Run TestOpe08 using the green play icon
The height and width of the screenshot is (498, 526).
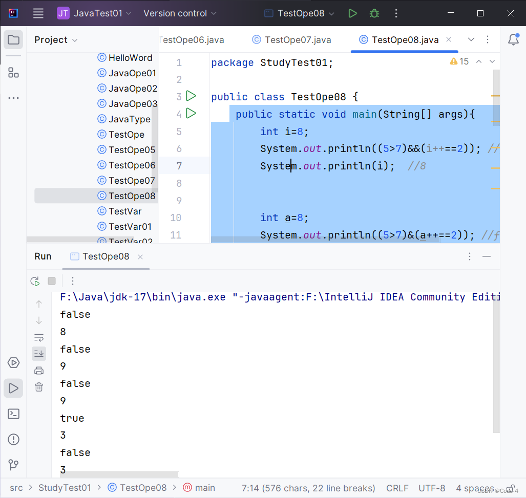pyautogui.click(x=352, y=13)
